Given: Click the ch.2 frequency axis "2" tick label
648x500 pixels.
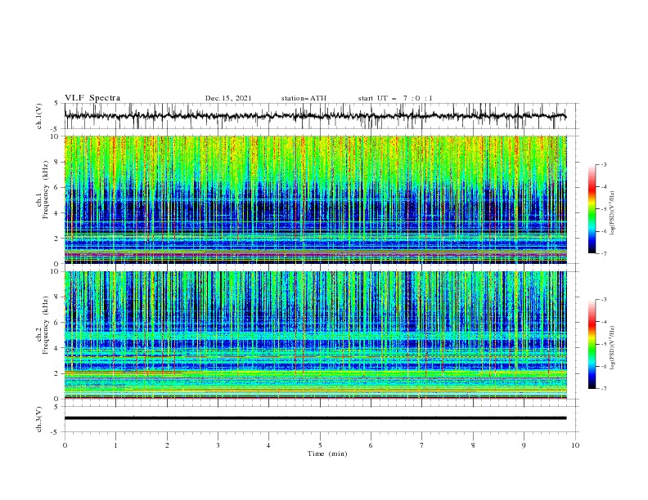Looking at the screenshot, I should (x=56, y=373).
